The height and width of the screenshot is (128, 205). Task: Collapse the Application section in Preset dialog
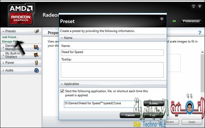pyautogui.click(x=62, y=84)
